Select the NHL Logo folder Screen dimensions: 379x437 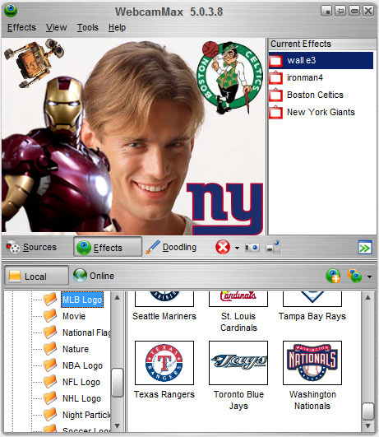81,398
